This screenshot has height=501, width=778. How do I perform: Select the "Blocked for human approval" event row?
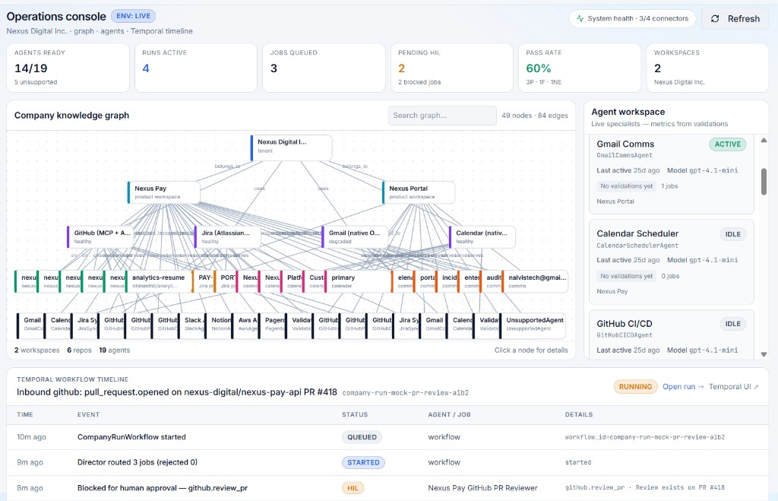coord(387,487)
